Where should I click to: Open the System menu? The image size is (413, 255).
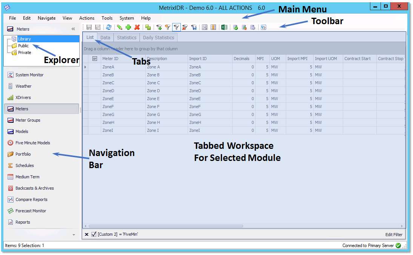127,18
